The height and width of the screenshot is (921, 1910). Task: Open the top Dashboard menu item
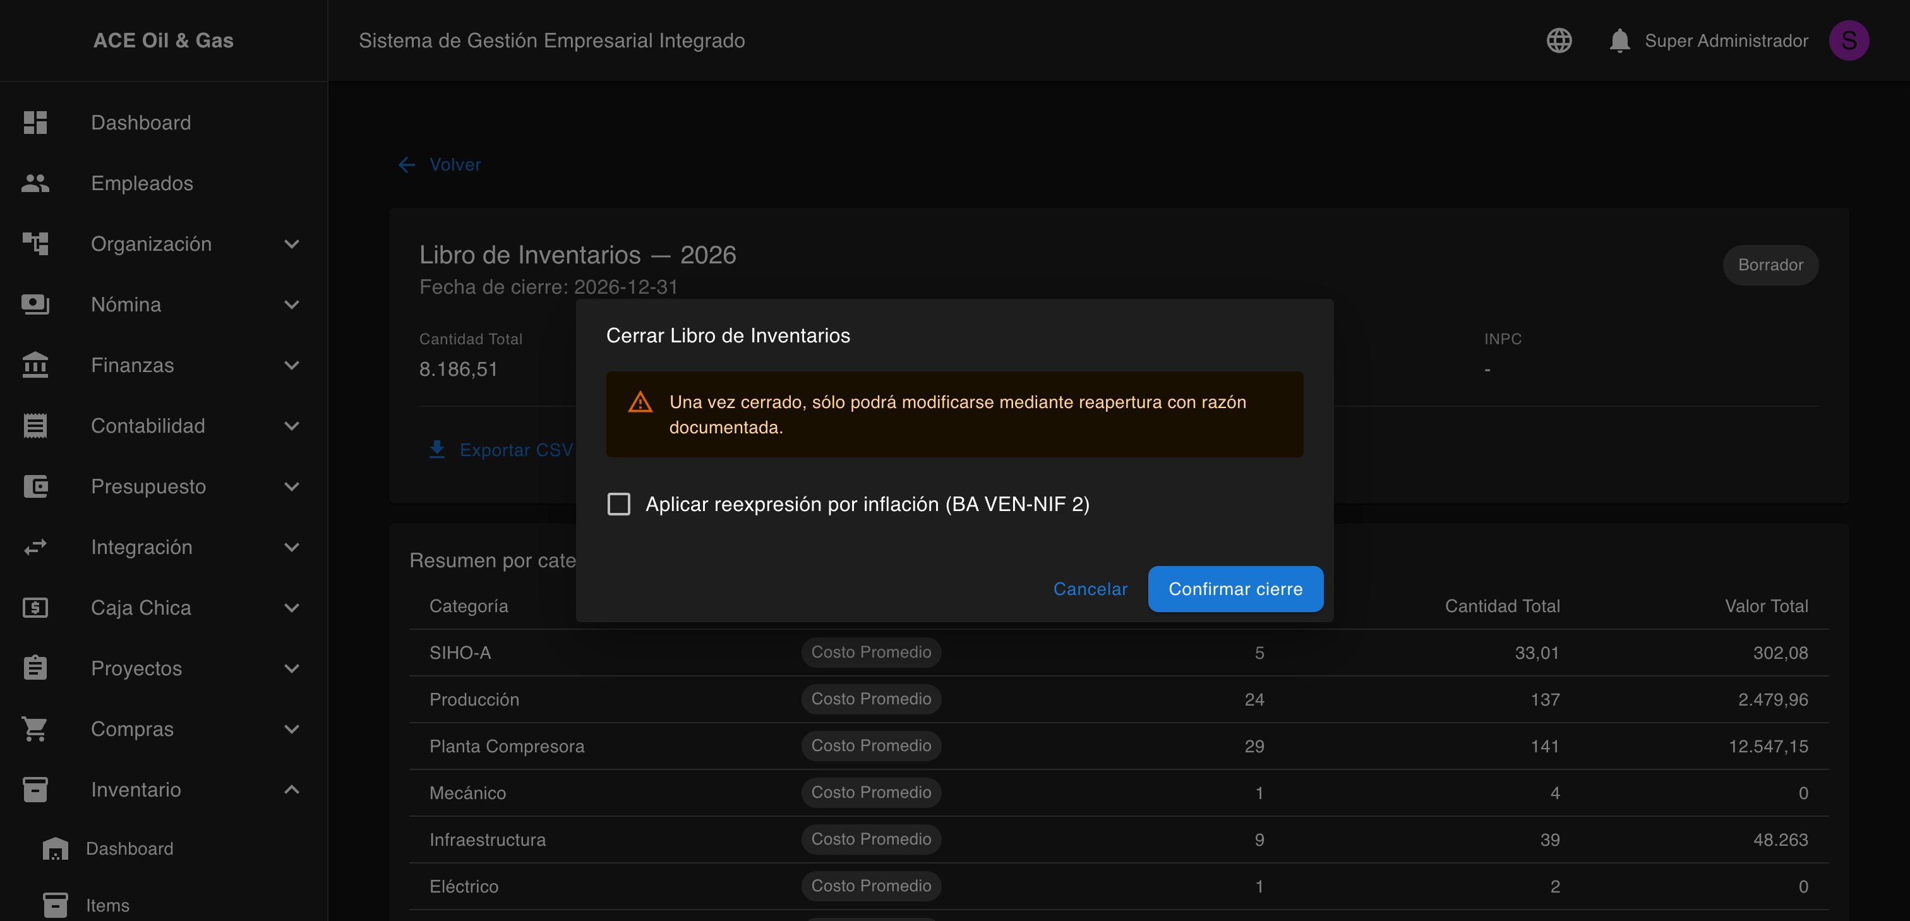(x=163, y=123)
